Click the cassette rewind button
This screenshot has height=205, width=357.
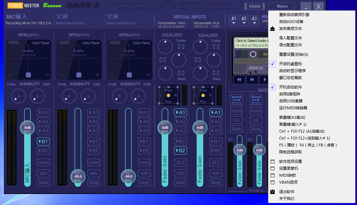239,80
